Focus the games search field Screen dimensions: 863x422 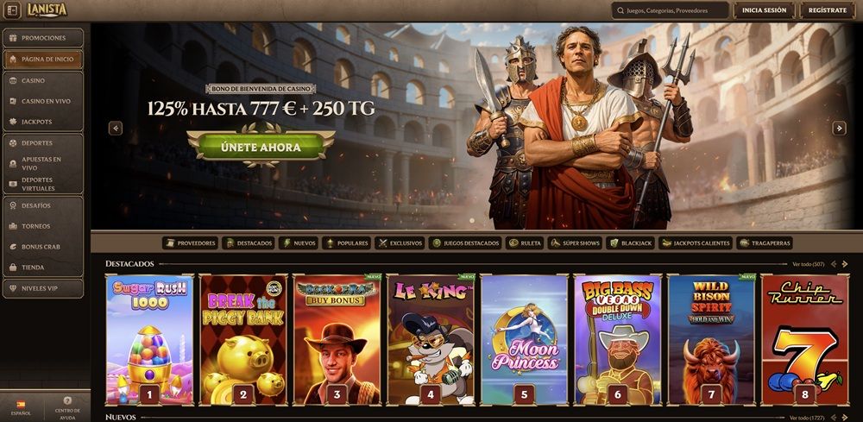coord(671,9)
